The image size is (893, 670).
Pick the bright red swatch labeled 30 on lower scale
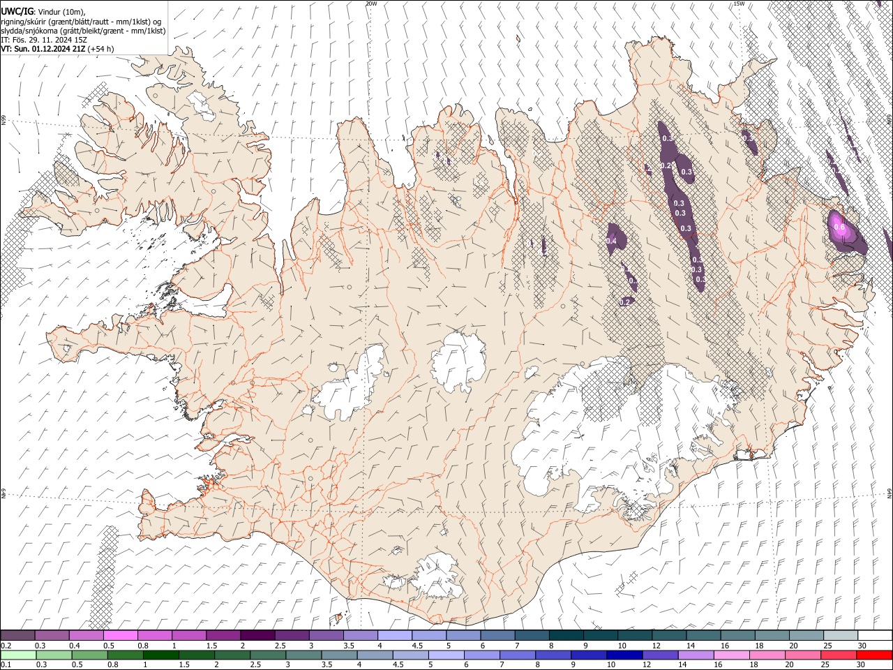[x=874, y=655]
